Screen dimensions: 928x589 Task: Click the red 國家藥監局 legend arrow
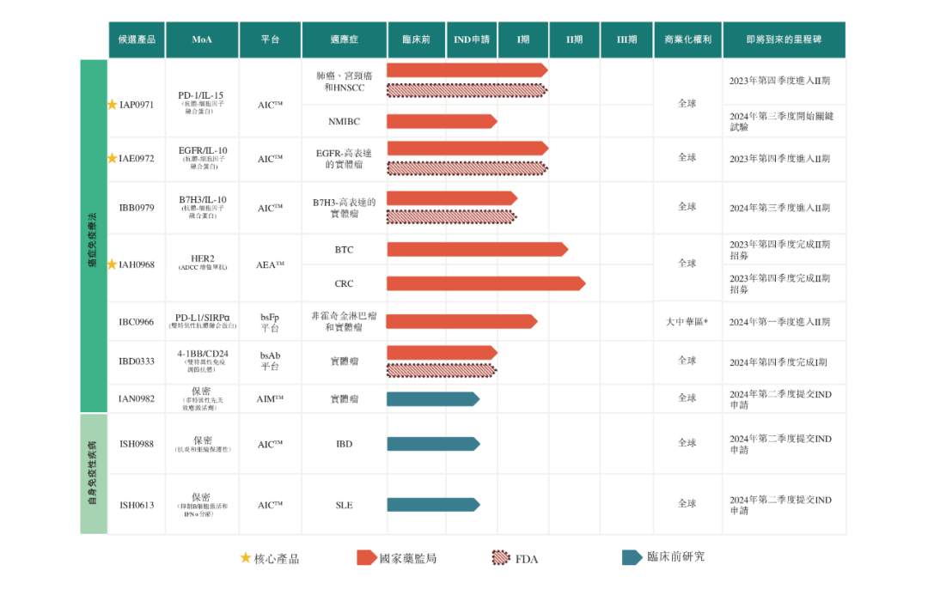coord(366,558)
